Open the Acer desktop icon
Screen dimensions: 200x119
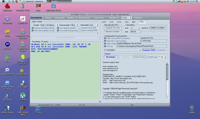click(x=38, y=7)
